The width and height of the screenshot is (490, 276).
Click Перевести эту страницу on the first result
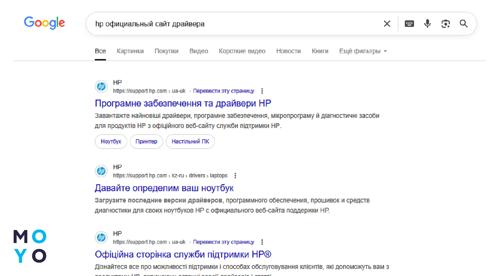pyautogui.click(x=224, y=91)
